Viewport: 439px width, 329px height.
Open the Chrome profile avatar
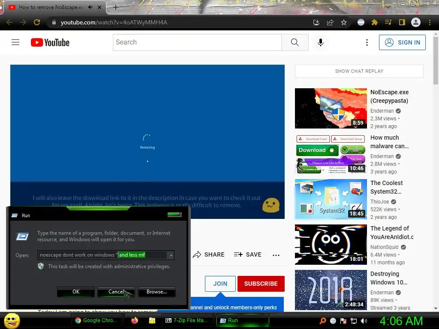[x=416, y=22]
